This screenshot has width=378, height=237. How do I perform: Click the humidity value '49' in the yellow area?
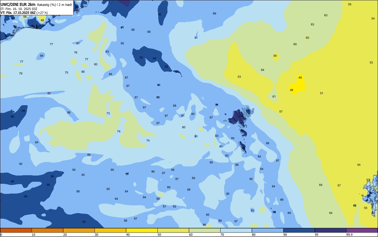click(300, 78)
